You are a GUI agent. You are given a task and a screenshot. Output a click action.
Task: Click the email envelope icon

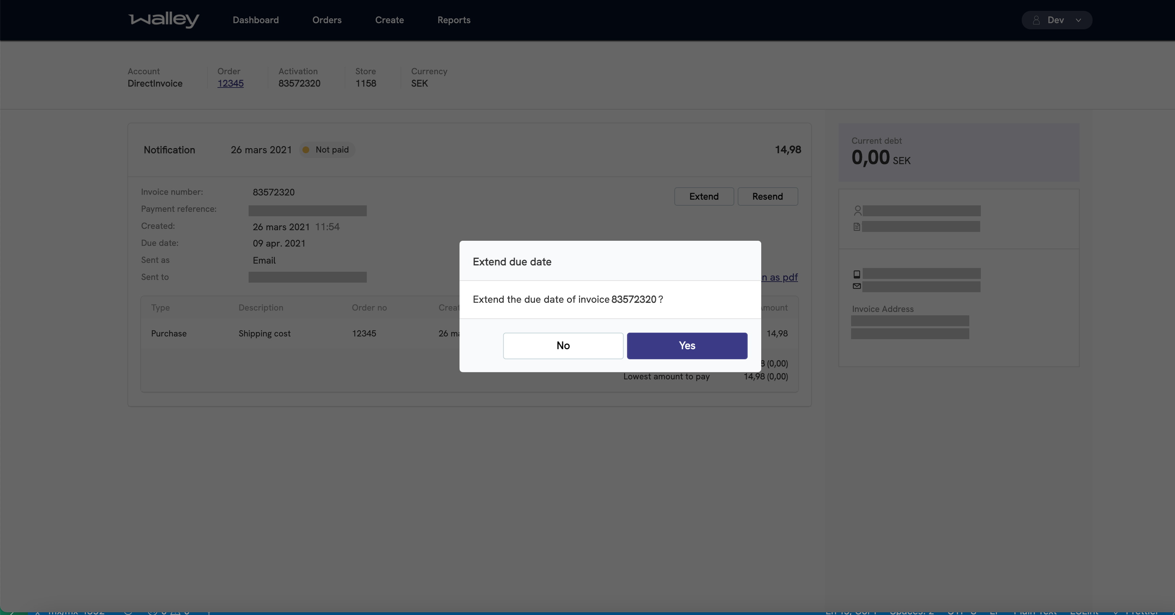(x=856, y=286)
